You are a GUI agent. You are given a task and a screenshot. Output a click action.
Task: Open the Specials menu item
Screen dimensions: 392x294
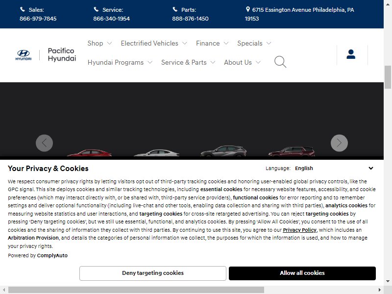250,43
